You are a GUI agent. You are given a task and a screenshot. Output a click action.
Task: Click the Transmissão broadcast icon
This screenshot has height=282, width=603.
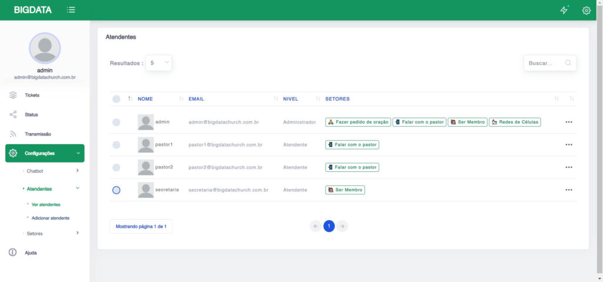click(x=13, y=134)
